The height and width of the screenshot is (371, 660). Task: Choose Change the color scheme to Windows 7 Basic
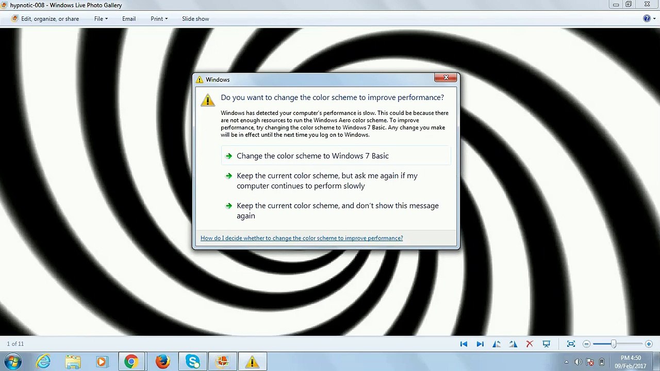tap(336, 156)
